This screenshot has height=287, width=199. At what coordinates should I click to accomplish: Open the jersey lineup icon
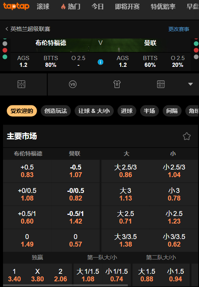[x=117, y=84]
